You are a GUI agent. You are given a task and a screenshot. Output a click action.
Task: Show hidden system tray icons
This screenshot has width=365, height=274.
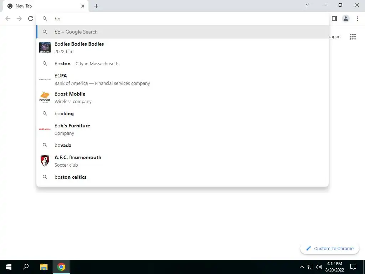[x=302, y=267]
